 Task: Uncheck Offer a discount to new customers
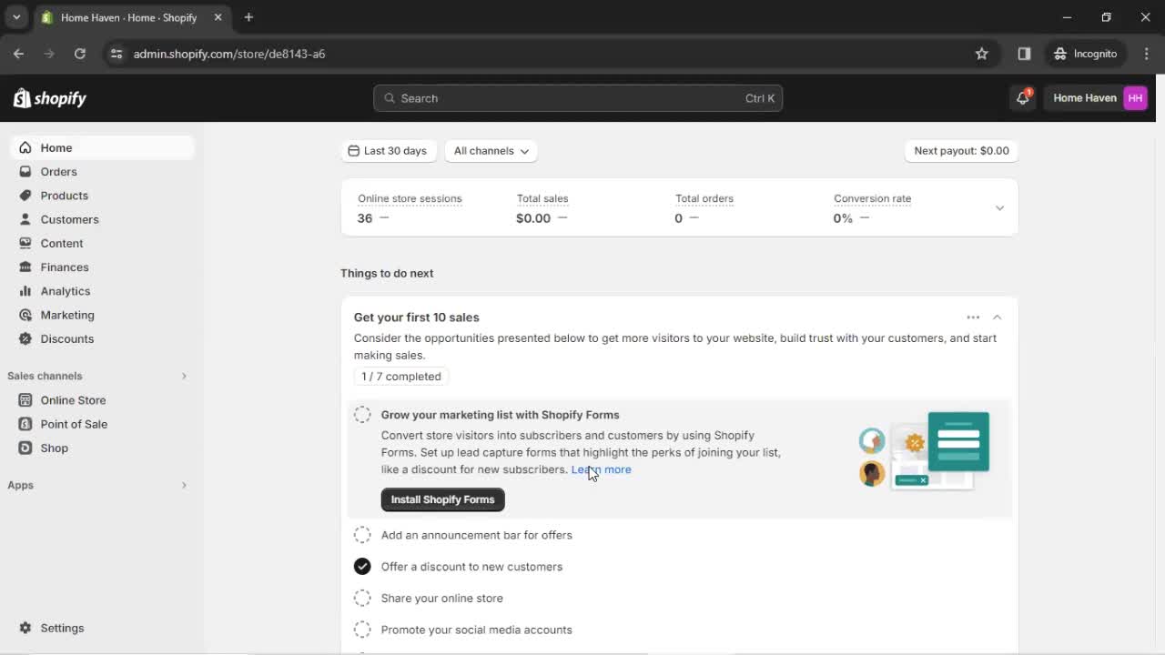click(x=362, y=567)
